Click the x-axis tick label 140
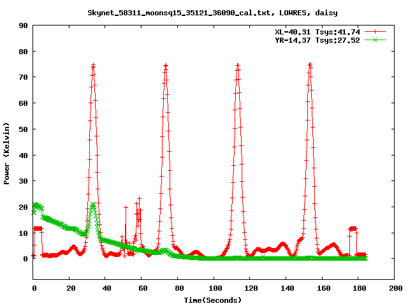The width and height of the screenshot is (408, 306). pyautogui.click(x=288, y=288)
